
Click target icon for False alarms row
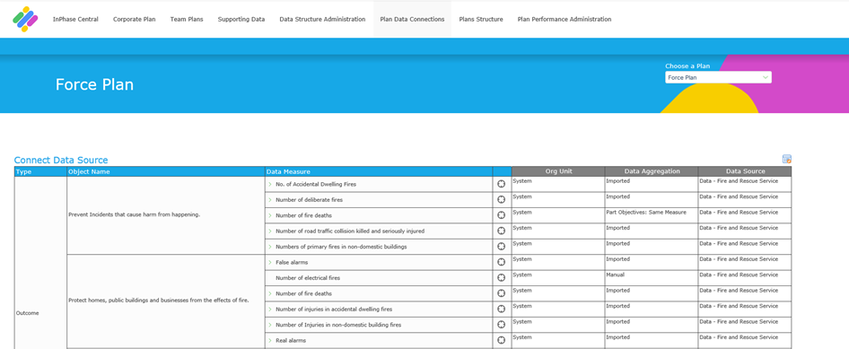(502, 262)
